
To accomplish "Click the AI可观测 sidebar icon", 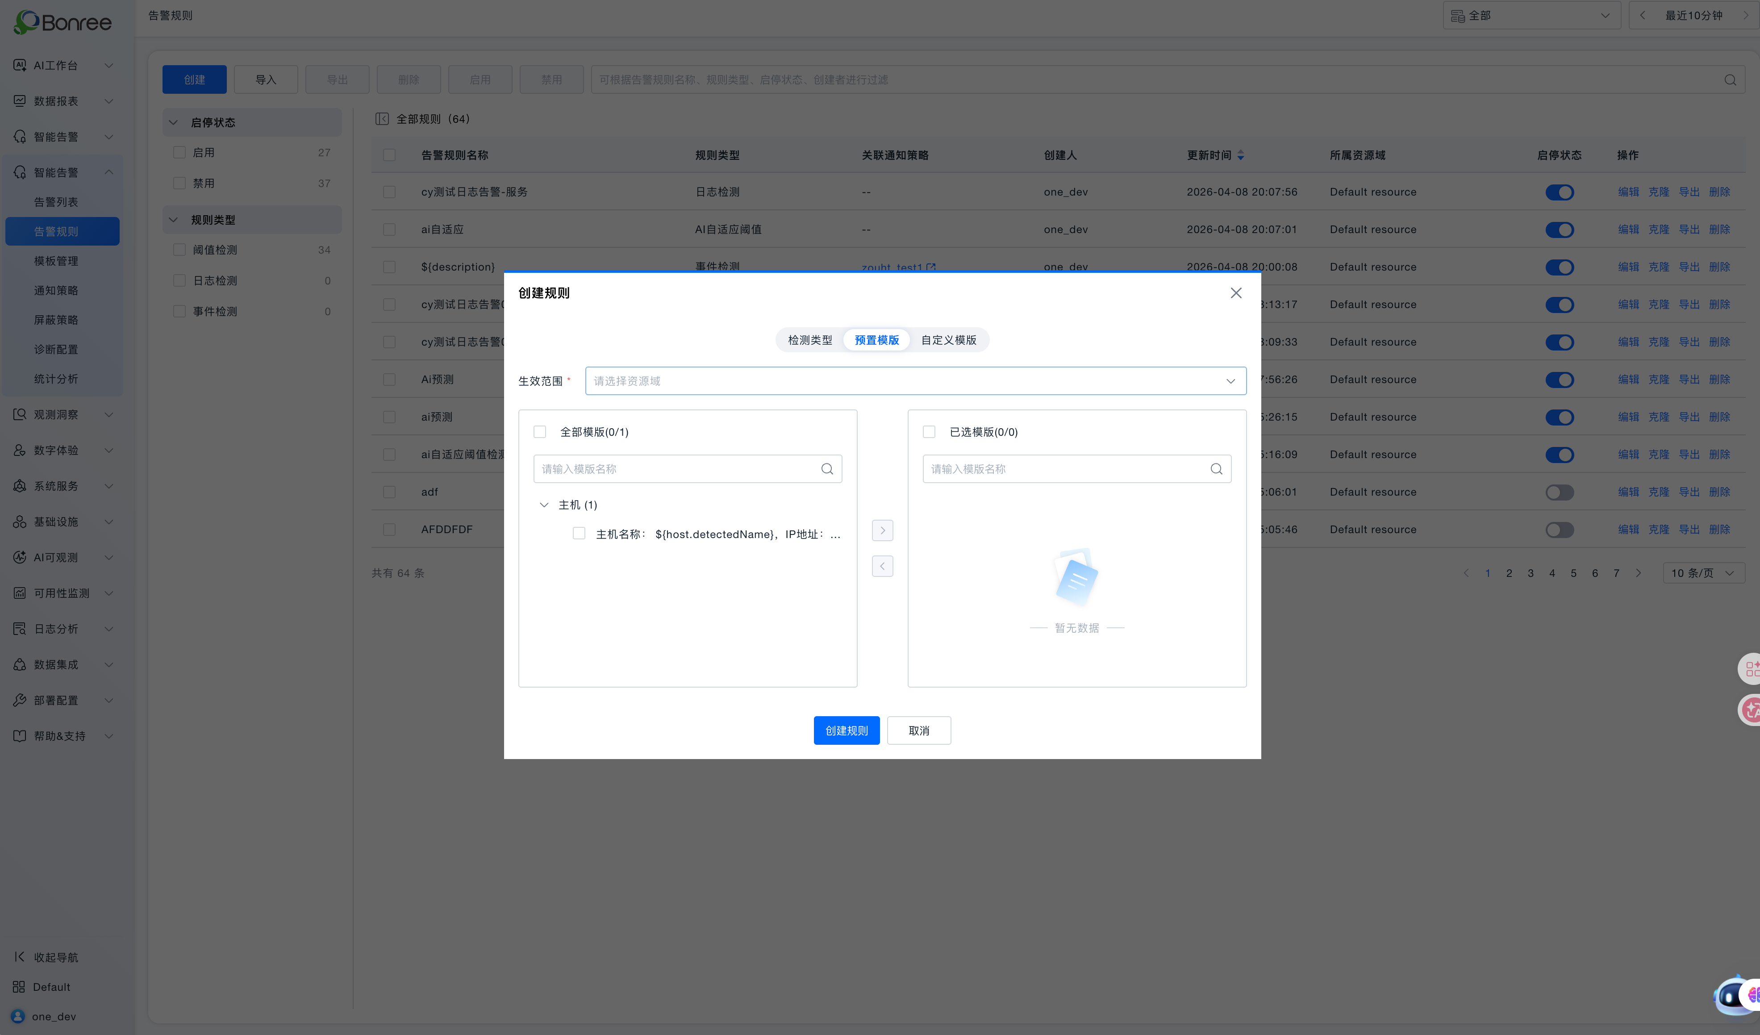I will point(20,557).
